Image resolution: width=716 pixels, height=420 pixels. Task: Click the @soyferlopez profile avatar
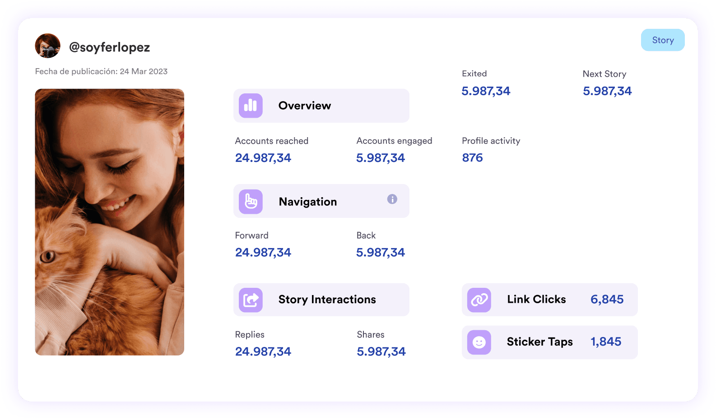tap(47, 46)
